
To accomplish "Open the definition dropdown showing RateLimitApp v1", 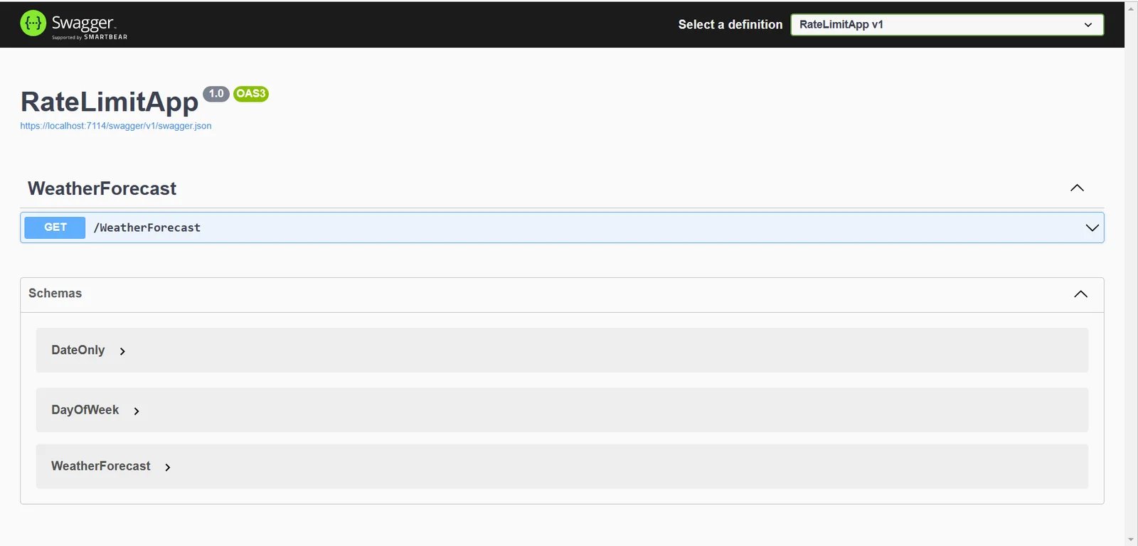I will pyautogui.click(x=947, y=24).
